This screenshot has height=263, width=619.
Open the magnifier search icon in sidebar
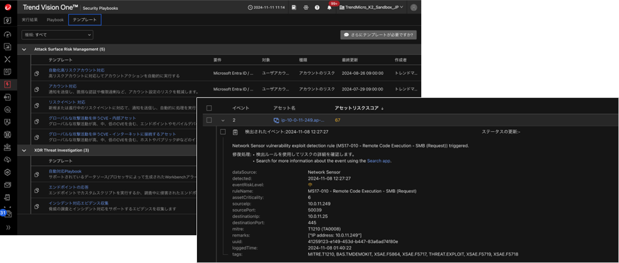(7, 110)
